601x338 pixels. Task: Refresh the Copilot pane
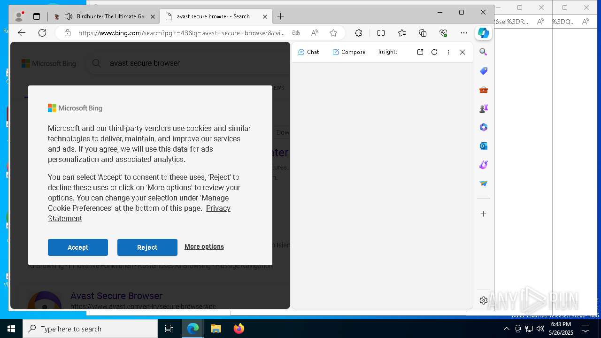click(x=434, y=52)
